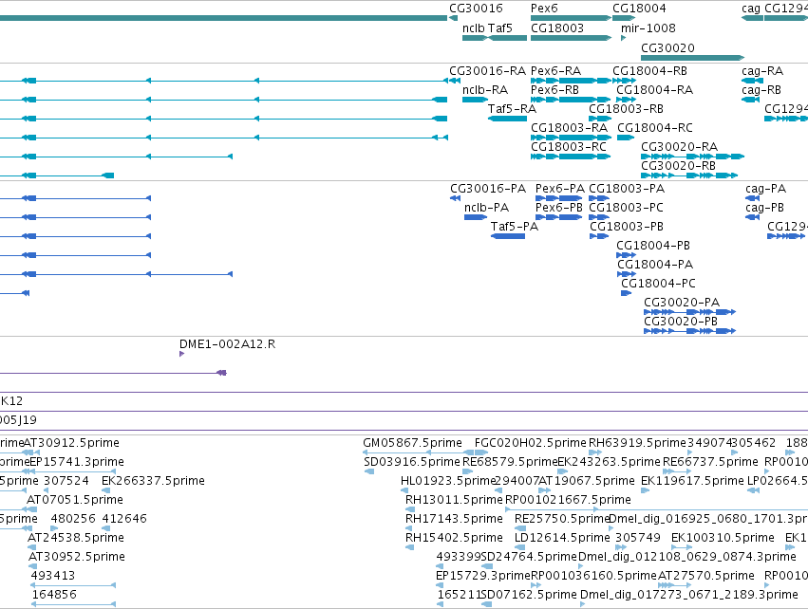The height and width of the screenshot is (609, 808).
Task: Select the CG30016-RA transcript
Action: [453, 81]
